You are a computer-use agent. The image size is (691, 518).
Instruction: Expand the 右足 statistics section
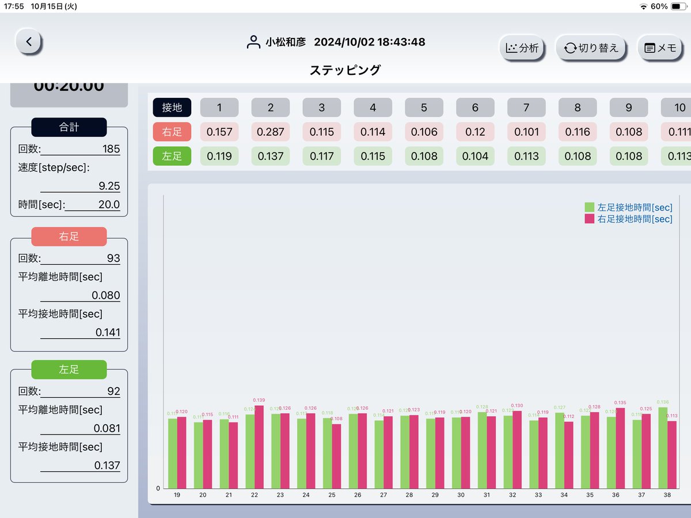(x=69, y=237)
